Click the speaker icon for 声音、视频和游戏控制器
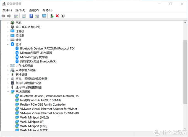The height and width of the screenshot is (137, 188). coord(12,79)
